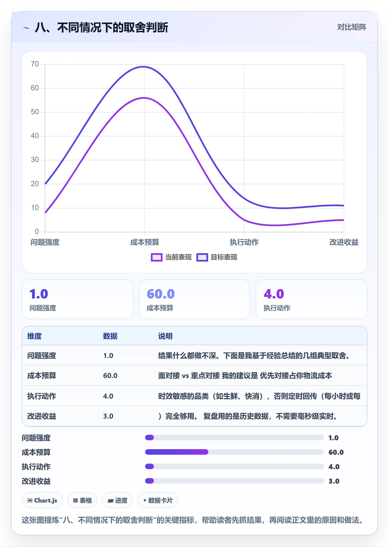Click the description starting with ）完全够用

(x=248, y=416)
